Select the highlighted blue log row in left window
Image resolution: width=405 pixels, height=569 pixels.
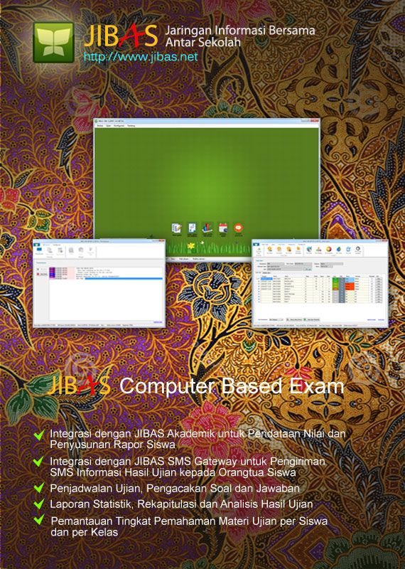(106, 279)
